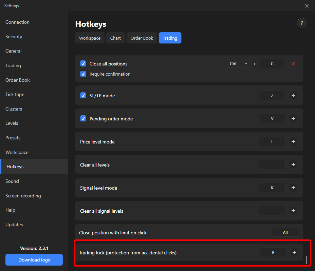Click the hotkey field for Clear all signal levels

click(x=272, y=211)
